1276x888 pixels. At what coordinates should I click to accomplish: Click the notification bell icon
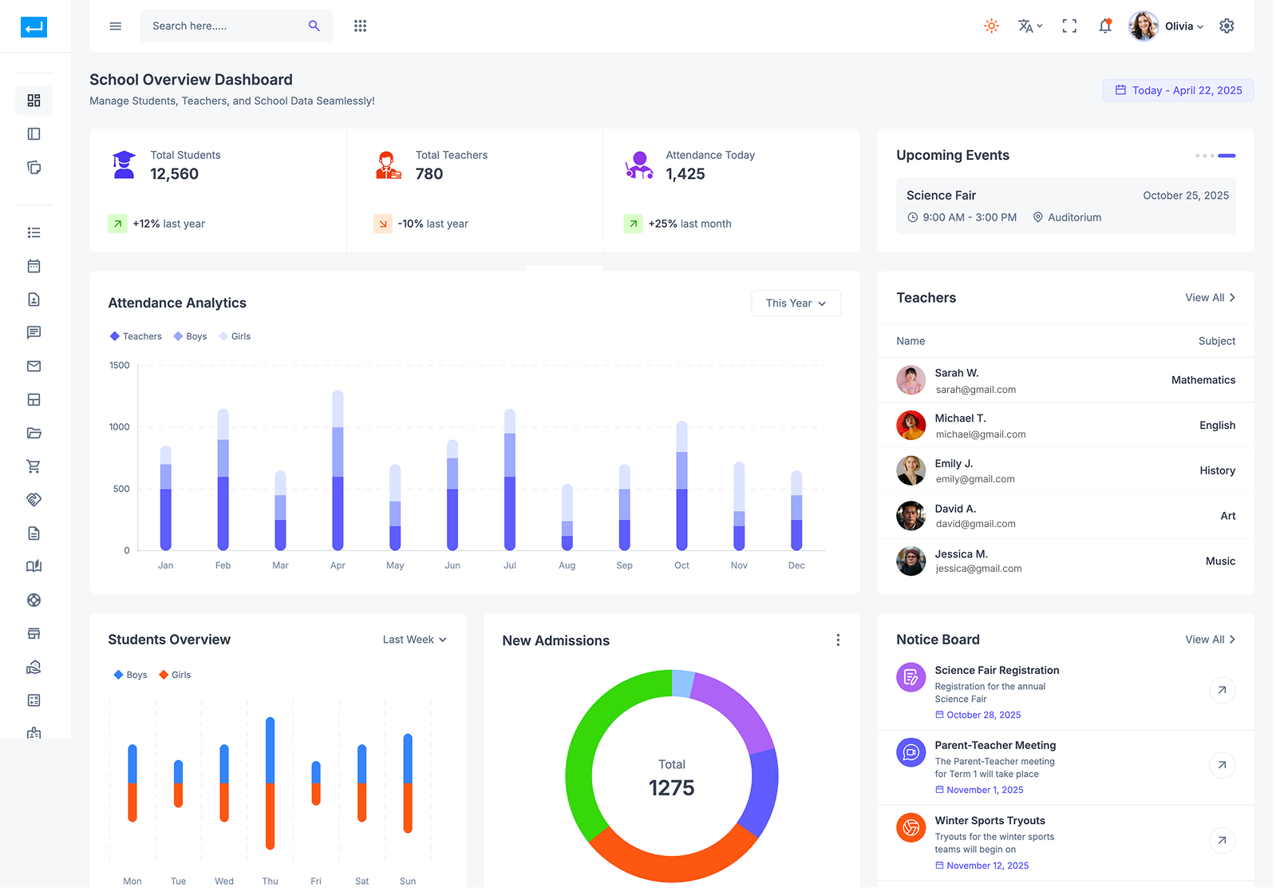pyautogui.click(x=1104, y=26)
